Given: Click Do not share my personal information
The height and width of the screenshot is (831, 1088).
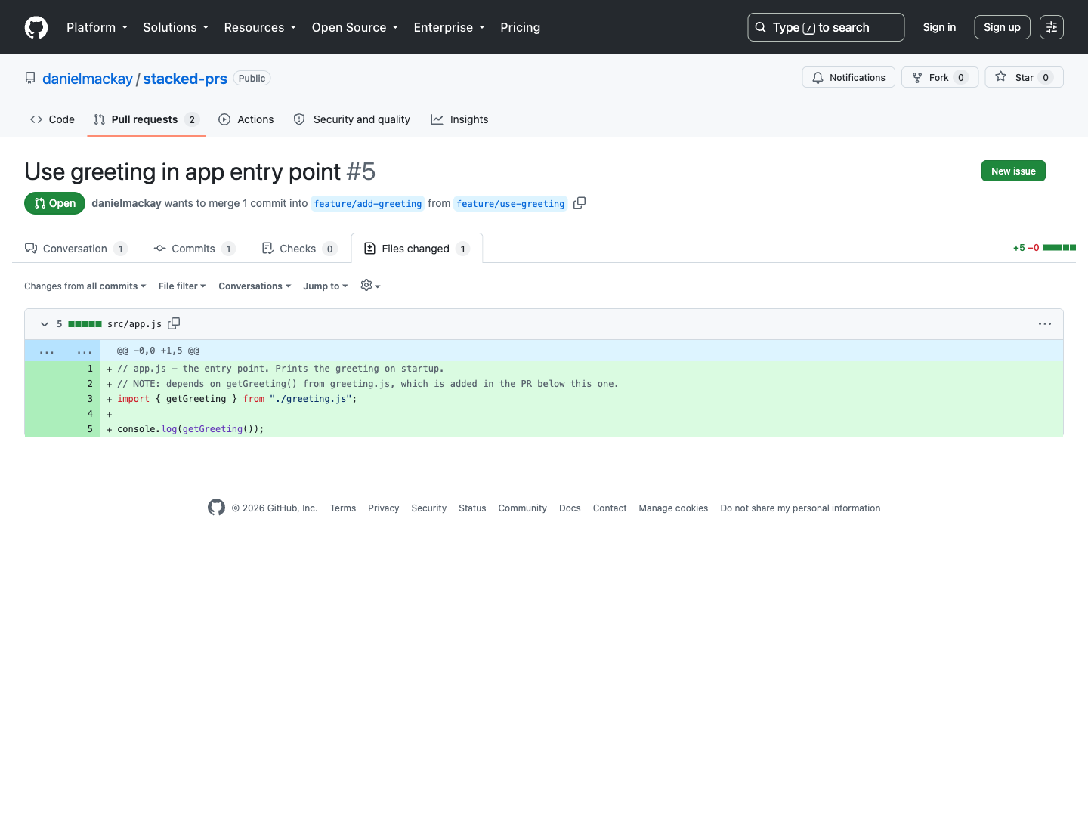Looking at the screenshot, I should pos(800,508).
